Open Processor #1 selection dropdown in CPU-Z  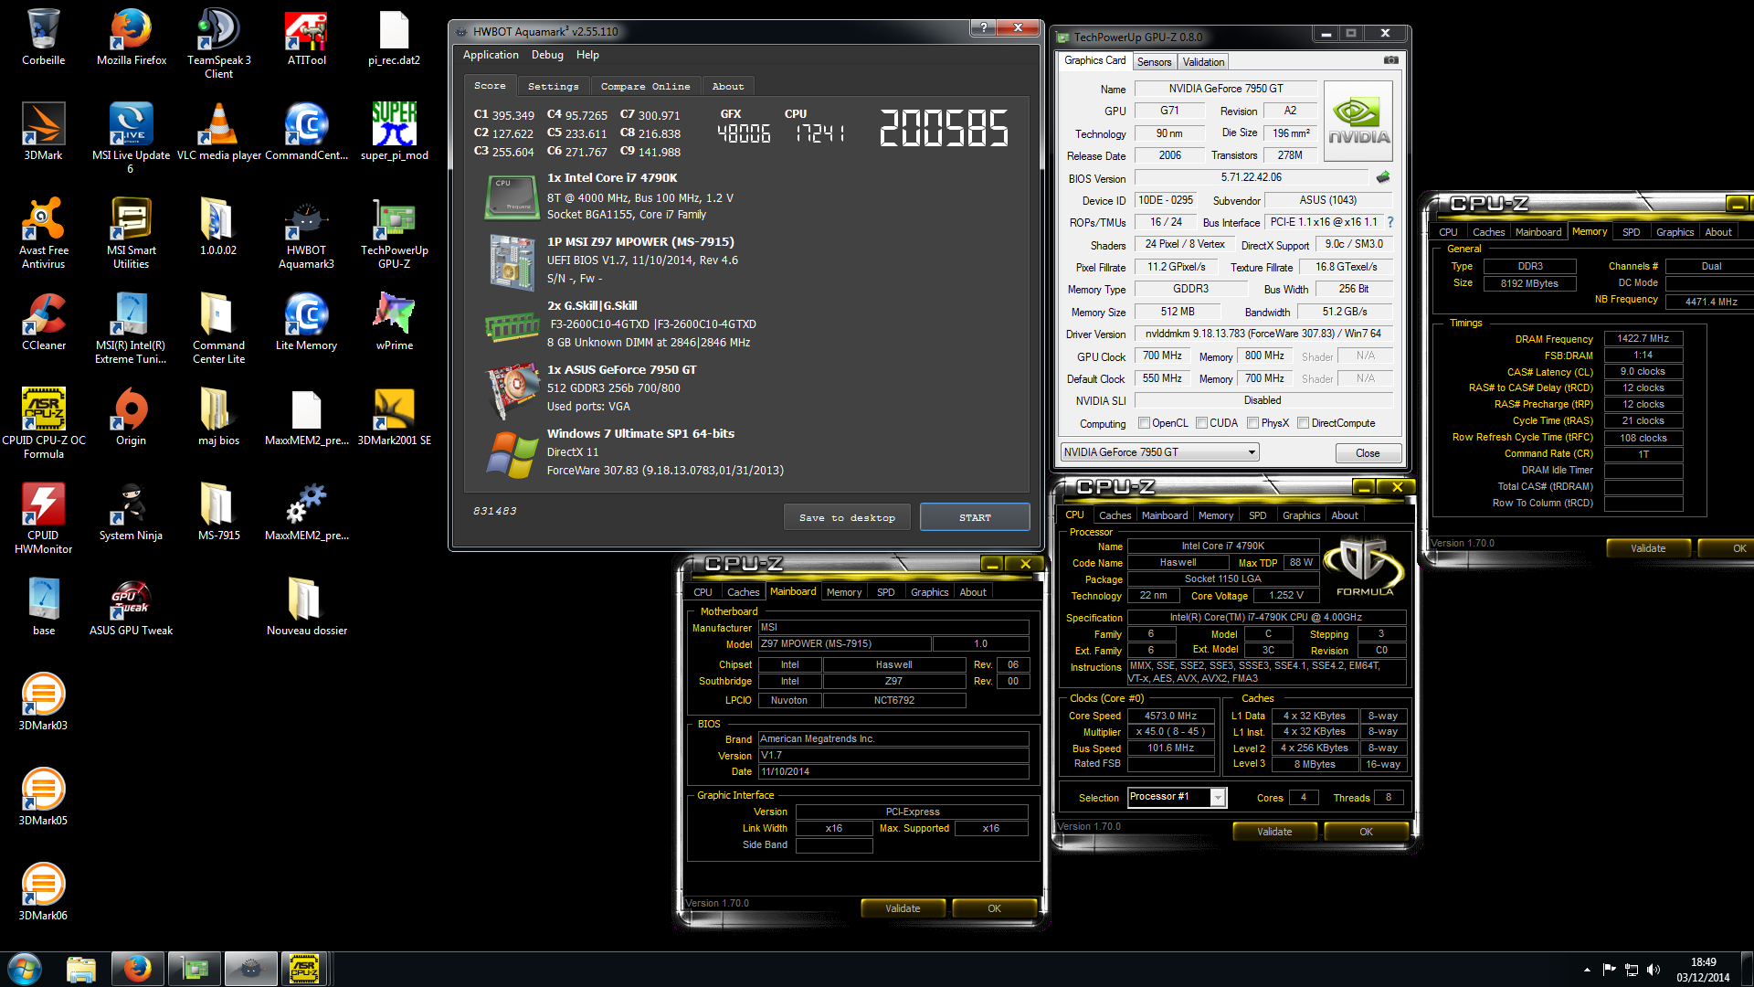1177,798
